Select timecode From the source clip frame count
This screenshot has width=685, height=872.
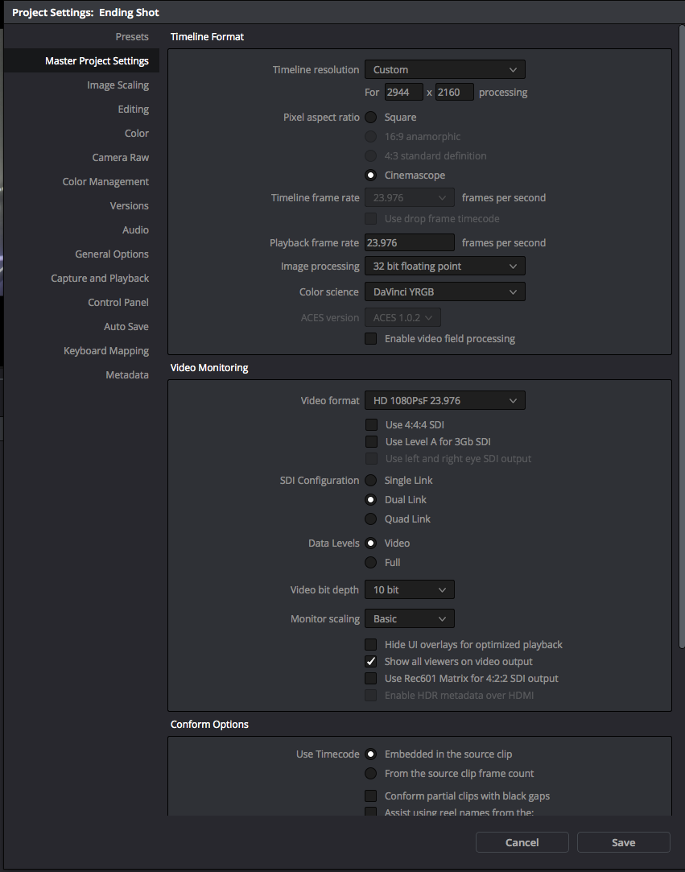coord(371,774)
